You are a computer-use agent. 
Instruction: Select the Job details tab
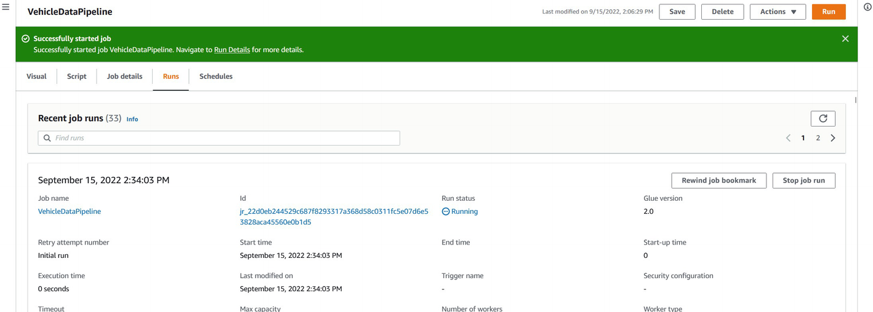(x=124, y=76)
